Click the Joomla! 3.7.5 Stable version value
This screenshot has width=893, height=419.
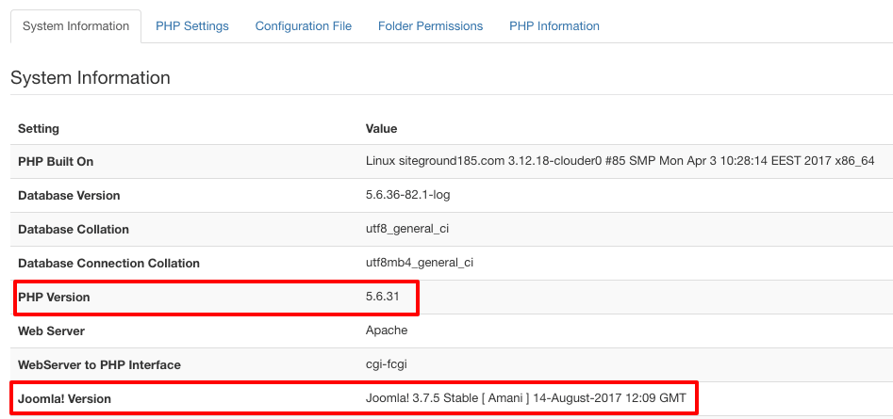pos(525,397)
